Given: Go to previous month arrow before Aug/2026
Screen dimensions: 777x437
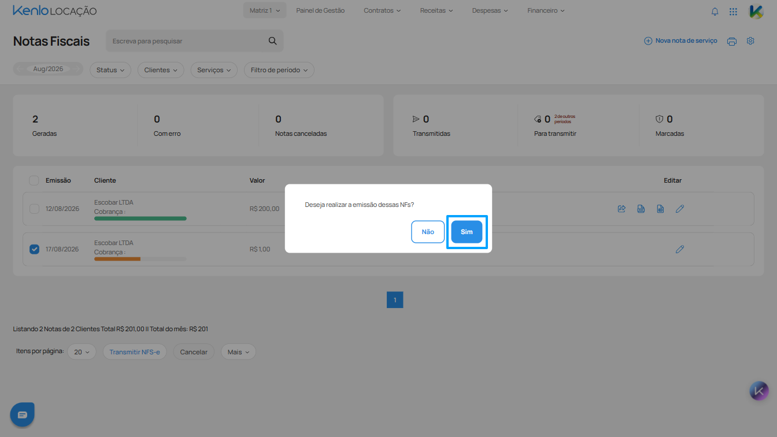Looking at the screenshot, I should point(21,69).
